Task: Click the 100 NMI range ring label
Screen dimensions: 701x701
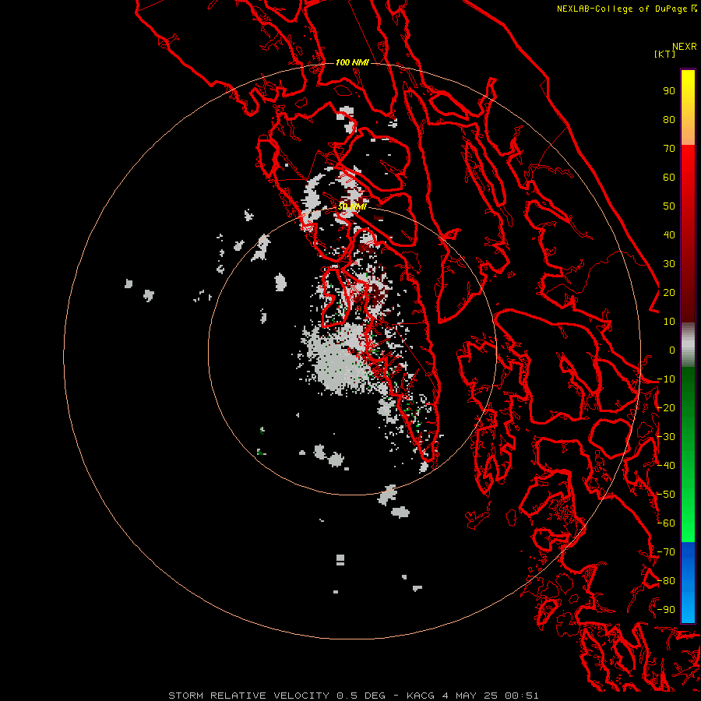Action: [x=352, y=62]
